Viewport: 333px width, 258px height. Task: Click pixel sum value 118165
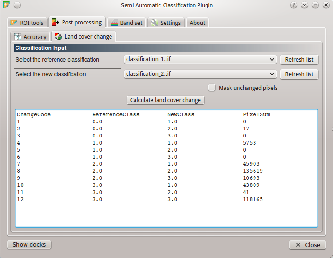[x=253, y=199]
